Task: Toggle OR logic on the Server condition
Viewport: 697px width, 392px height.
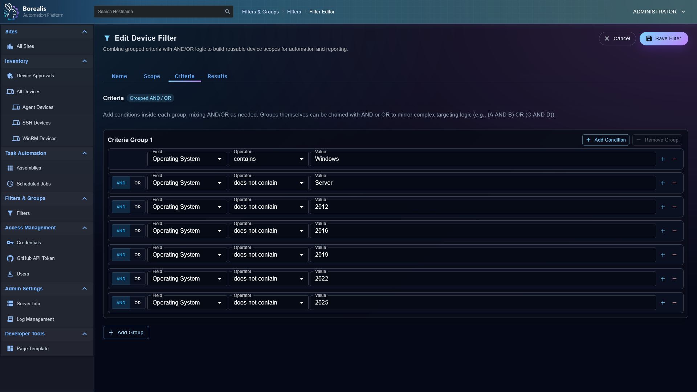Action: (137, 183)
